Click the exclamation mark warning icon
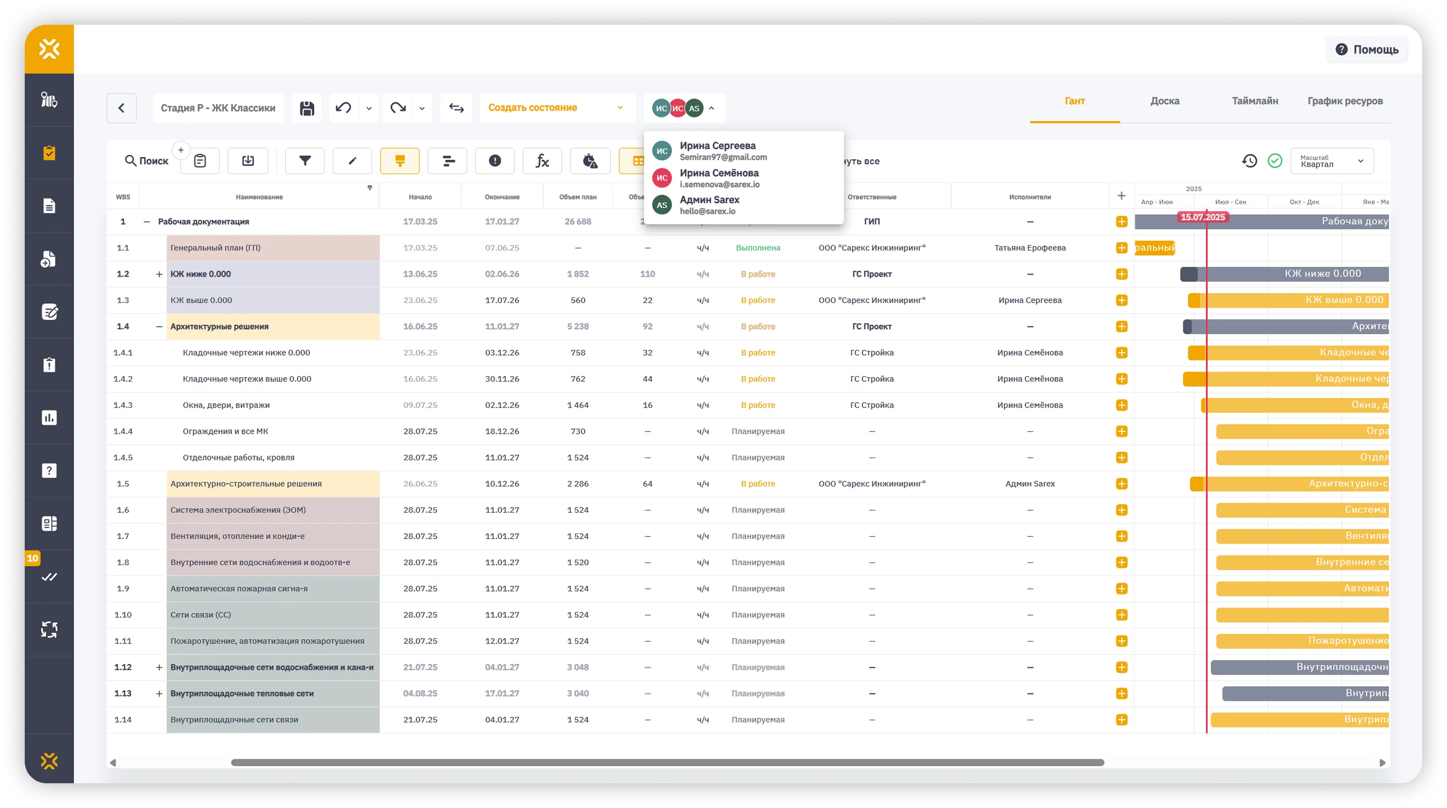Screen dimensions: 1447x808 click(x=494, y=161)
